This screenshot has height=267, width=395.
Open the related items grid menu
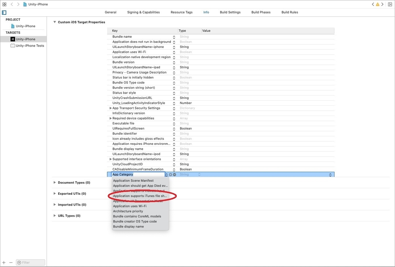click(x=4, y=4)
